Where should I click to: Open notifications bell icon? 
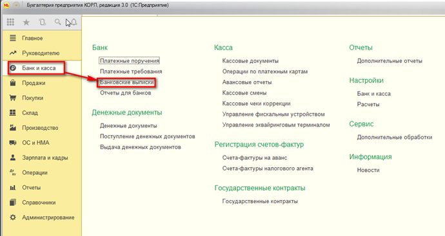click(x=74, y=22)
